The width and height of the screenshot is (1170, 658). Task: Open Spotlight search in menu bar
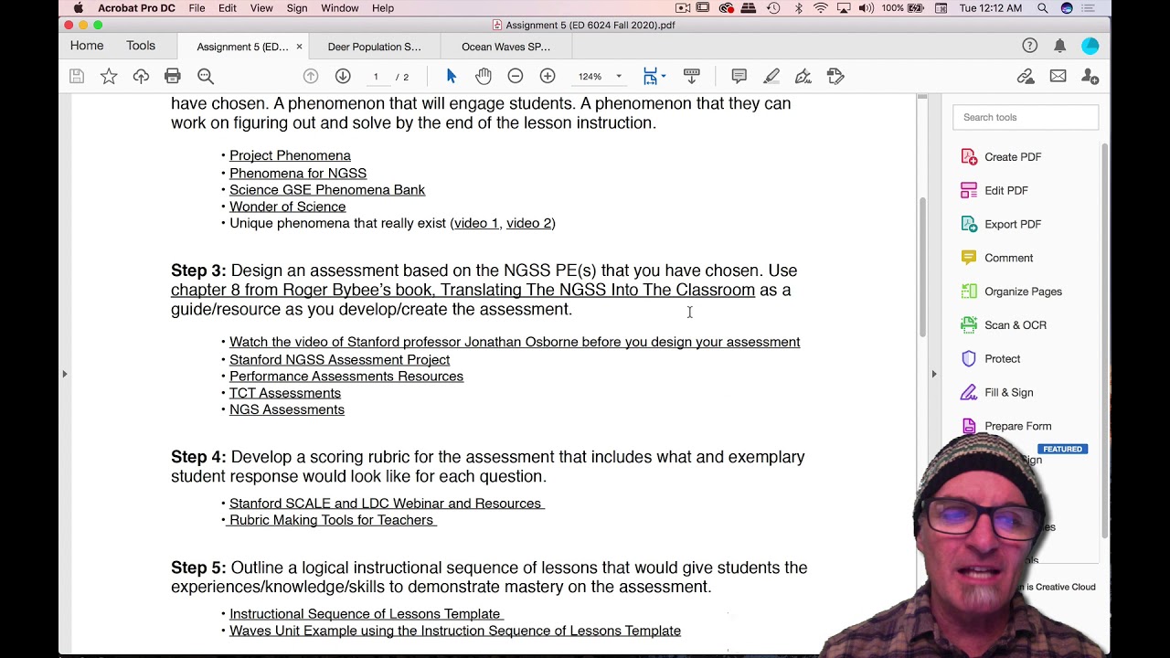click(1042, 8)
